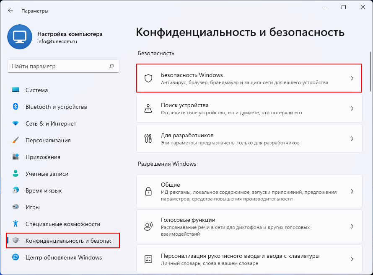Click the Wi-Fi icon for Сеть & и Интернет
This screenshot has width=373, height=275.
(16, 123)
